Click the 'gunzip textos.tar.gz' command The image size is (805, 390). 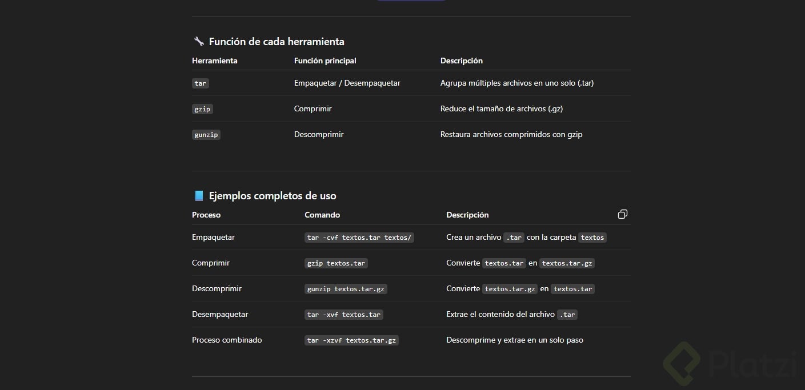click(346, 289)
